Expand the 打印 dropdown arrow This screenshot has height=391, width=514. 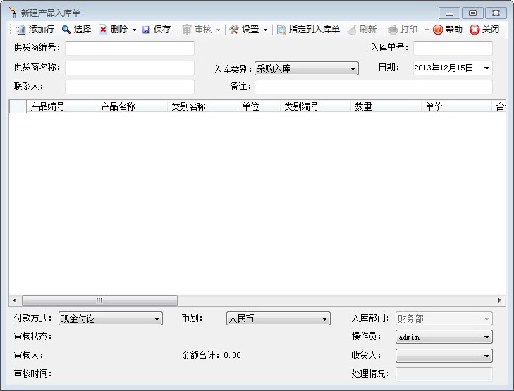point(427,30)
